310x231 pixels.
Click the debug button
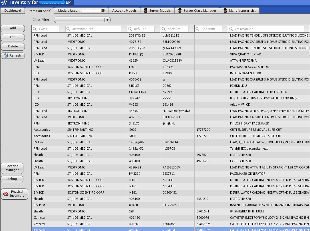(12, 179)
